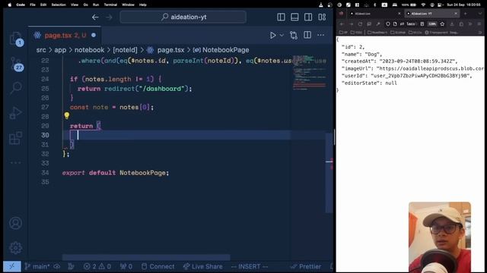This screenshot has height=273, width=487.
Task: Click the 'Connect' database status item
Action: [158, 266]
